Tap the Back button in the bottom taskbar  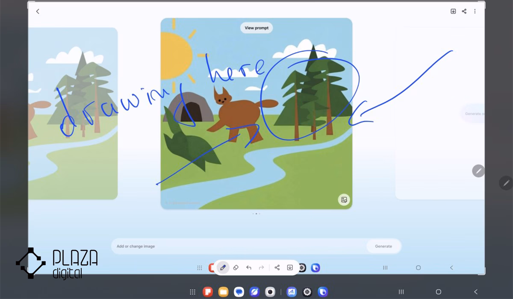[x=476, y=292]
